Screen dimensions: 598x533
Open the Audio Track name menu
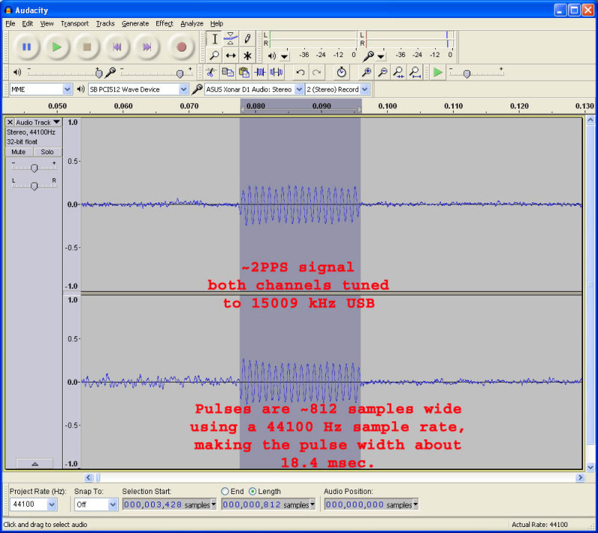pyautogui.click(x=38, y=122)
